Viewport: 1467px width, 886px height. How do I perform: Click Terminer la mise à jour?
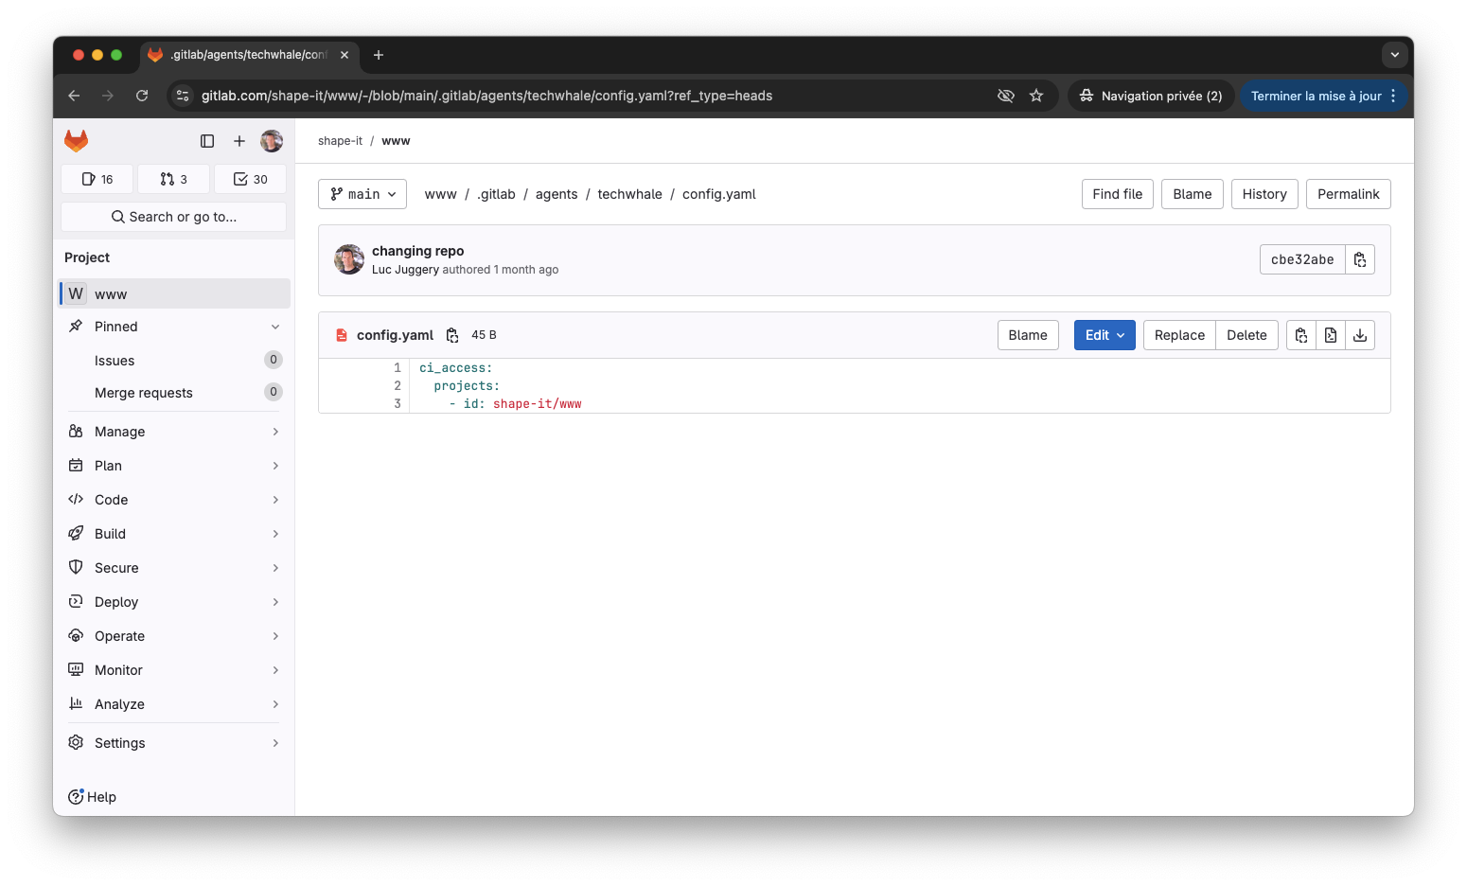[x=1323, y=96]
